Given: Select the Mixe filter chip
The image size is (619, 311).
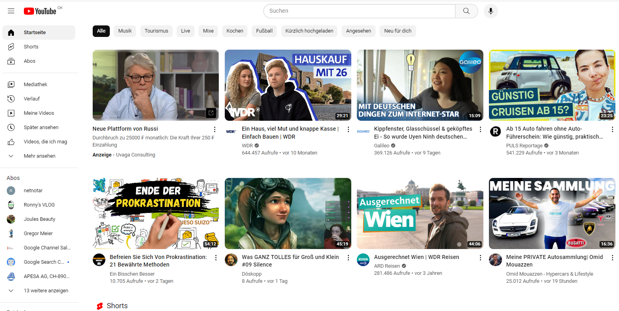Looking at the screenshot, I should [x=208, y=31].
